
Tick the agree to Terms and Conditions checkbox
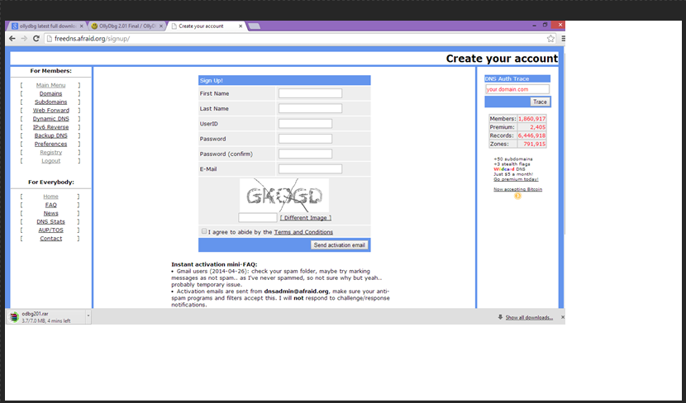204,231
